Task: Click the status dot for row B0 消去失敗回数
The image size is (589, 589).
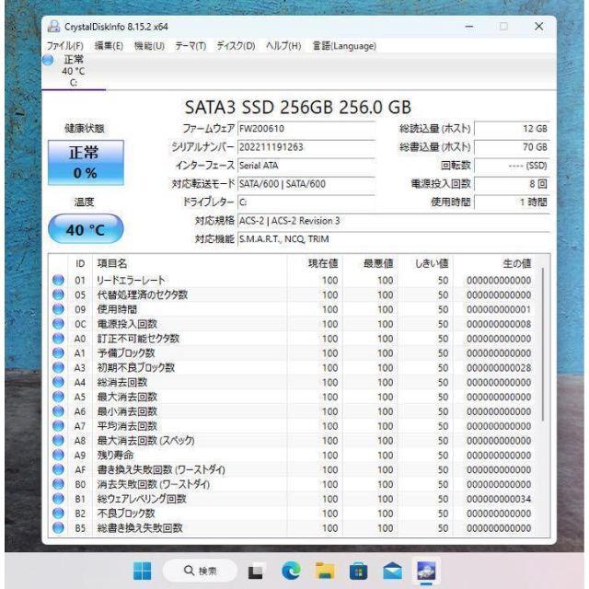Action: 58,484
